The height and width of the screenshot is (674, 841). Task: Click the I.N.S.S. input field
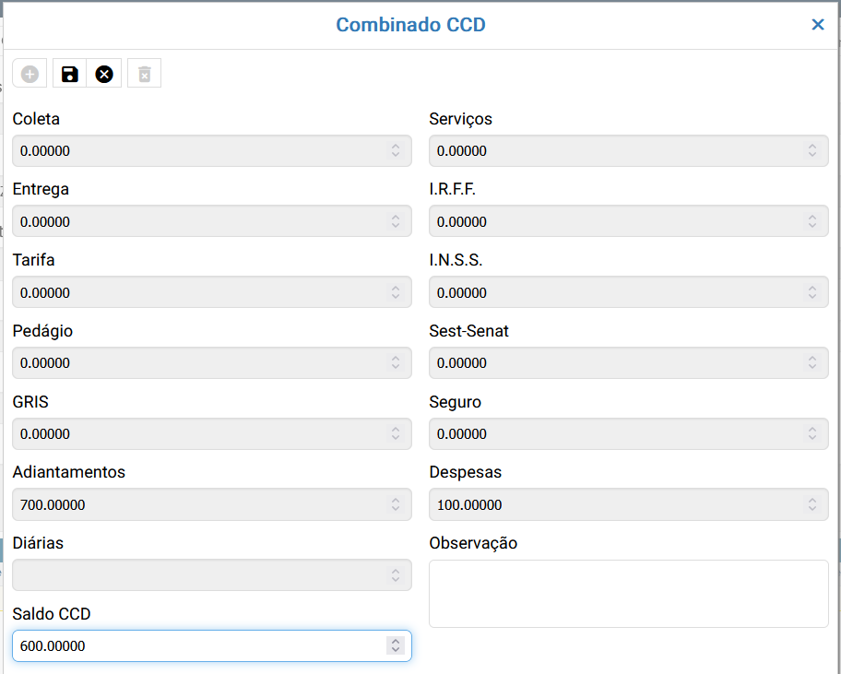pyautogui.click(x=615, y=292)
